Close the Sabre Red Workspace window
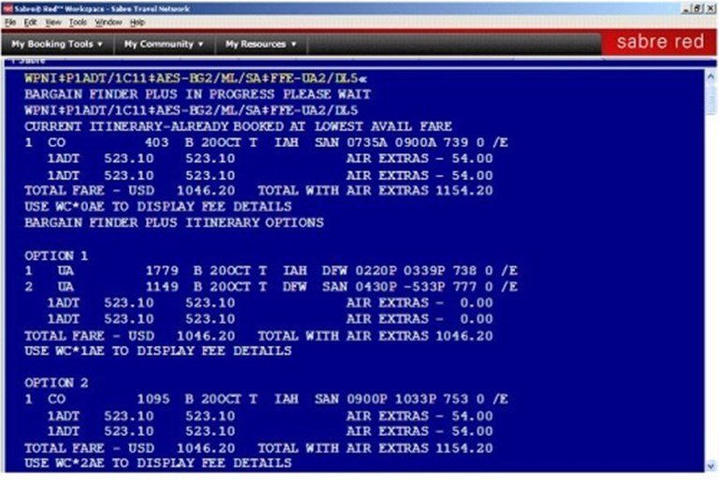Viewport: 719px width, 480px height. coord(709,8)
